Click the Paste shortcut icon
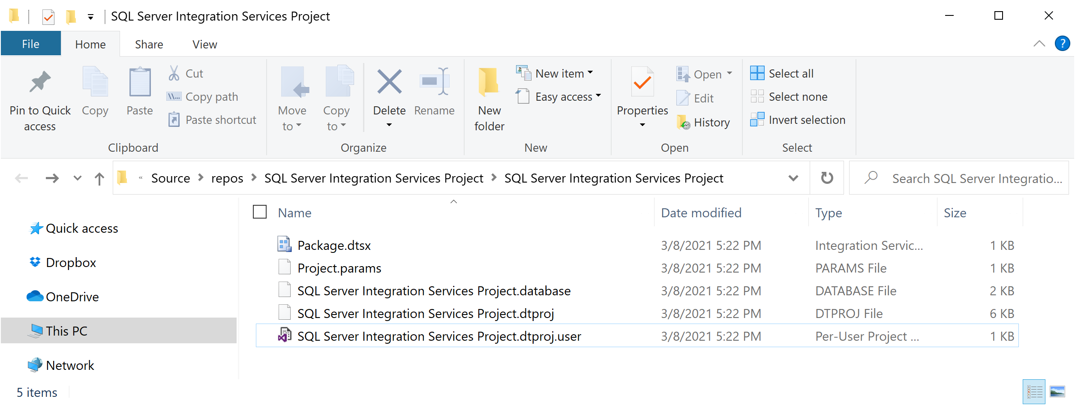Image resolution: width=1075 pixels, height=405 pixels. [x=174, y=120]
